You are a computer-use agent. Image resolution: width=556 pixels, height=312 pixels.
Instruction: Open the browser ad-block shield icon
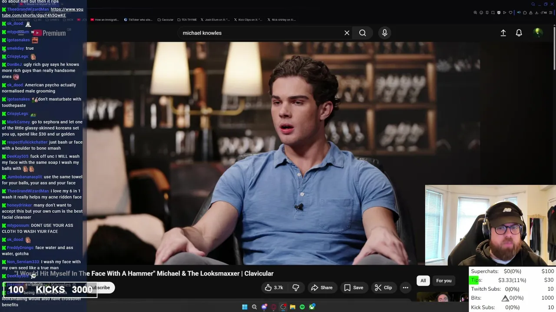[499, 13]
